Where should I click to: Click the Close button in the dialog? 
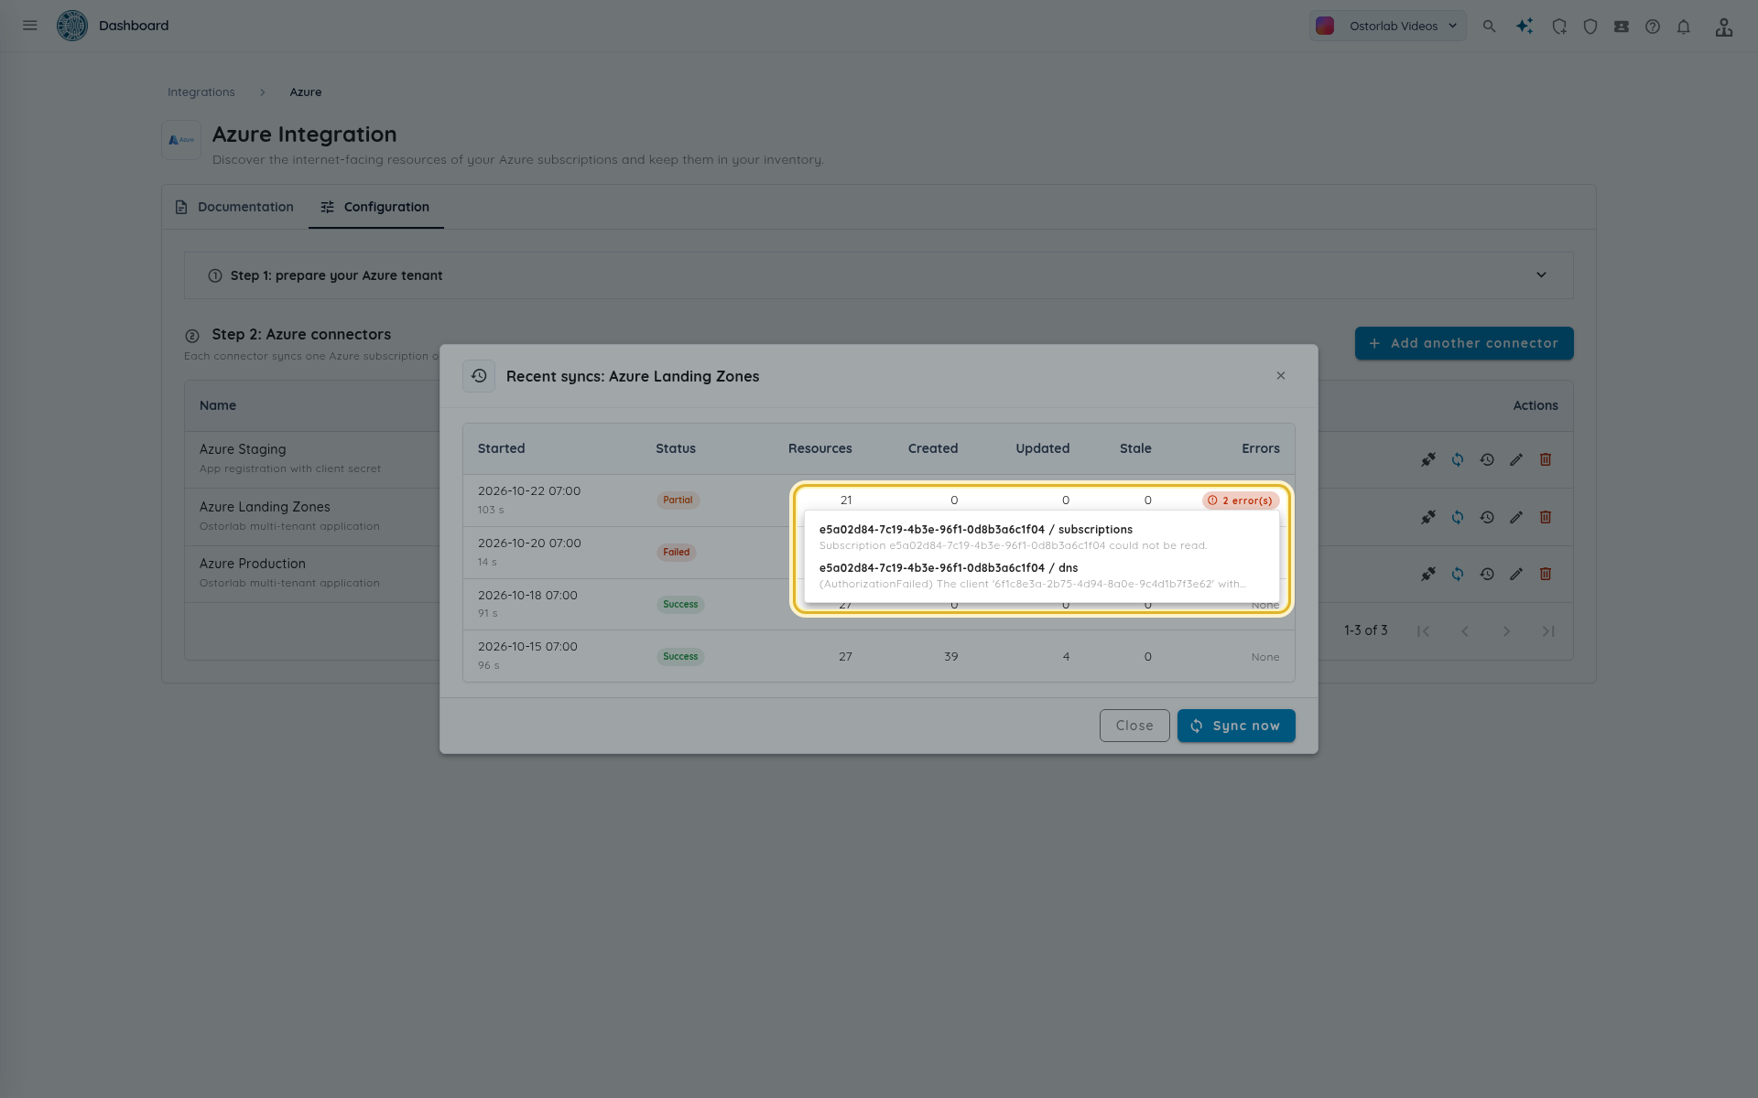[1134, 726]
